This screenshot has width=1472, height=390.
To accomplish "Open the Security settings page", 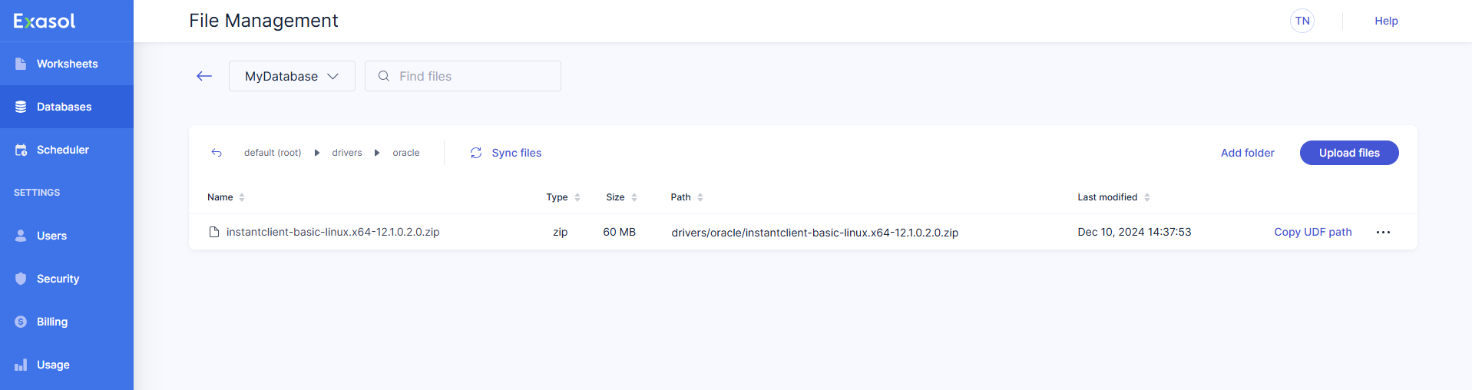I will 58,279.
